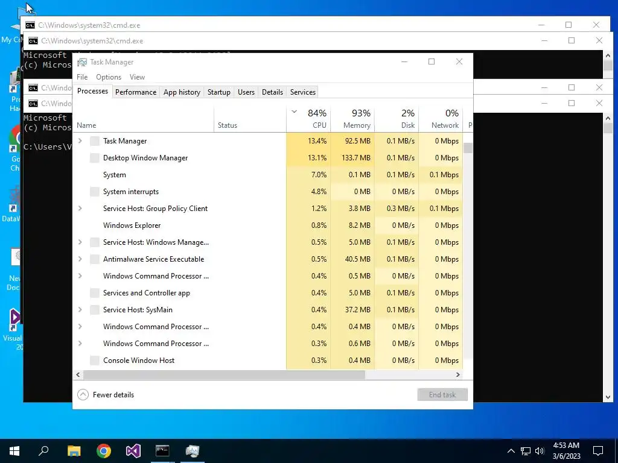Switch to the Users tab

coord(246,92)
